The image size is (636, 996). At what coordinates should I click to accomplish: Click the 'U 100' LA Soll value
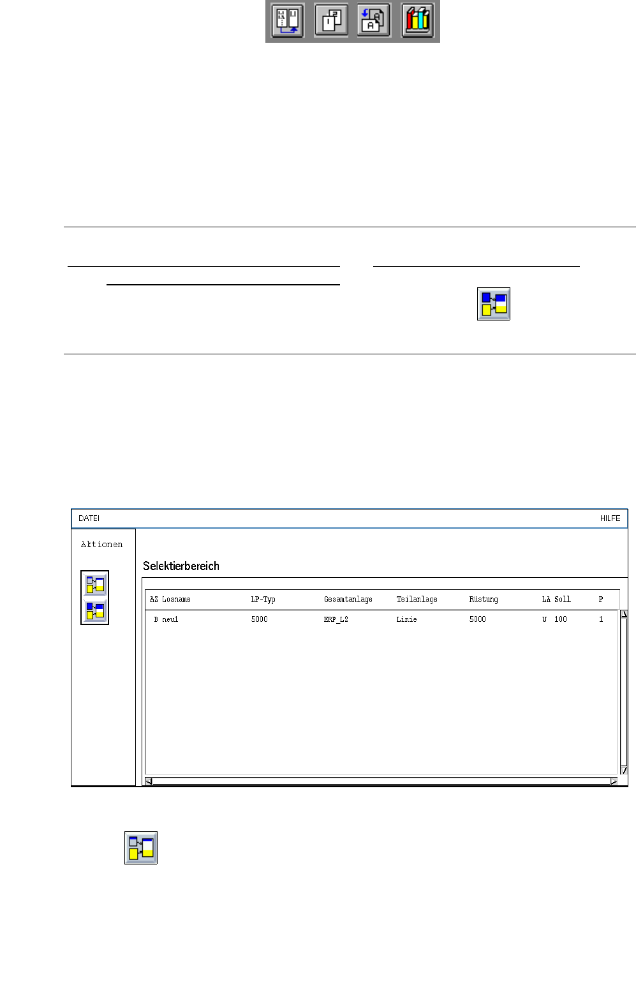click(554, 619)
